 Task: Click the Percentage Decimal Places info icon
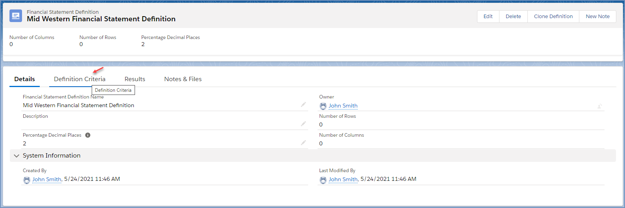(x=88, y=135)
